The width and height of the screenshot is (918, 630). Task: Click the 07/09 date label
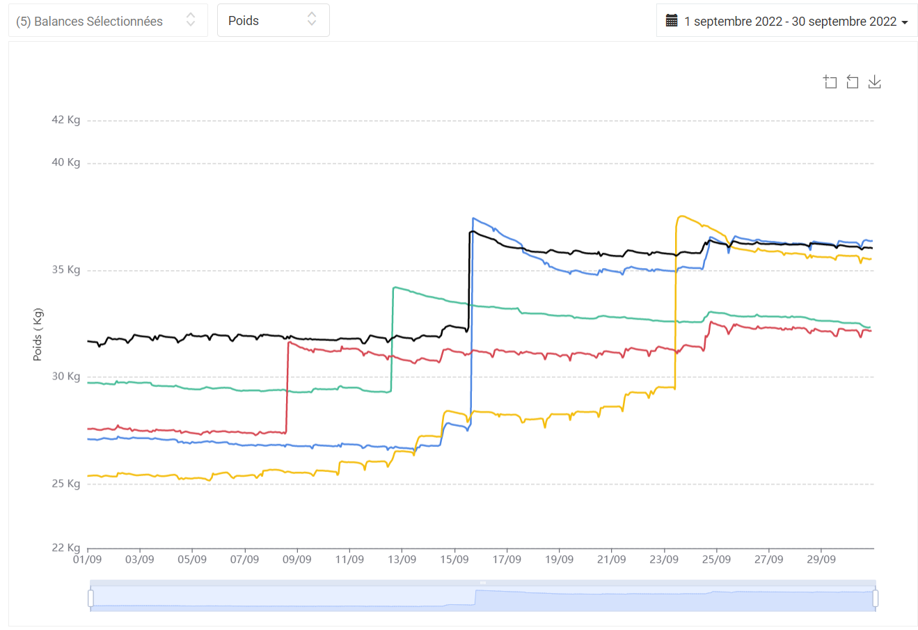(245, 559)
